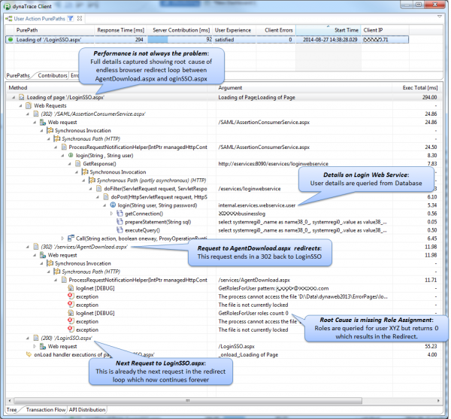451x419 pixels.
Task: Click log4net [DEBUG] icon for roles count: 0
Action: [71, 313]
